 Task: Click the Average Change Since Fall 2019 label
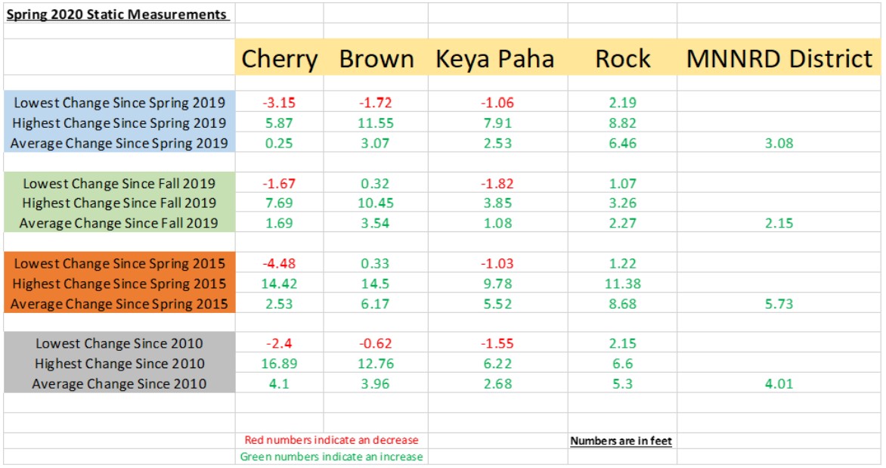[119, 223]
